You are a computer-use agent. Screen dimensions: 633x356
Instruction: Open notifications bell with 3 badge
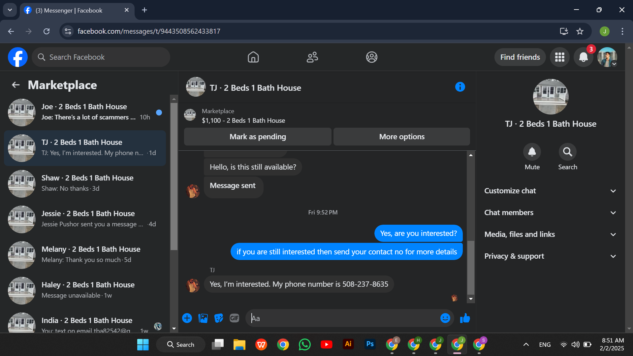click(583, 57)
